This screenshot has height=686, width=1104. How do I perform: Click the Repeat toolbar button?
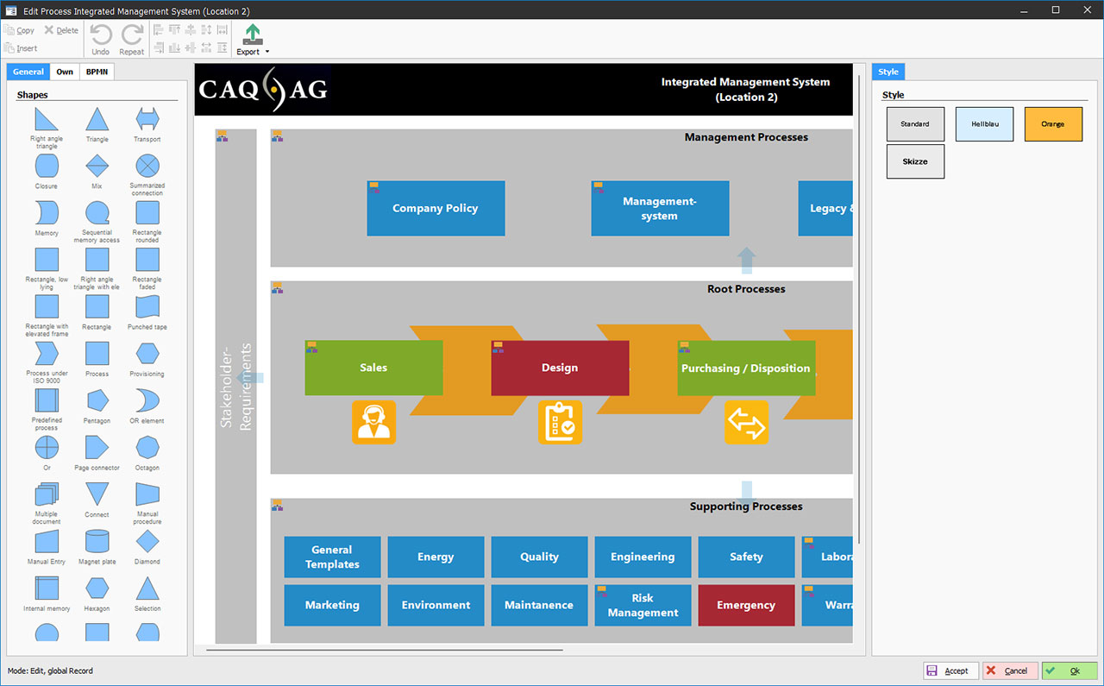132,39
